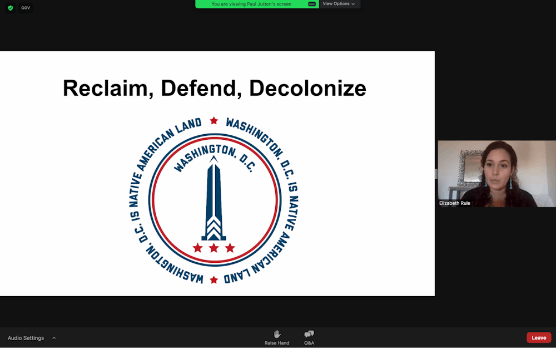
Task: Click the small GOV tag in green banner
Action: coord(312,4)
